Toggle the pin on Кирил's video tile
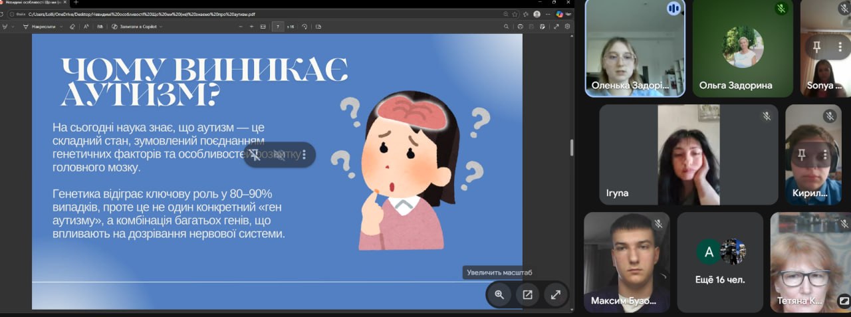This screenshot has height=317, width=851. [x=802, y=155]
